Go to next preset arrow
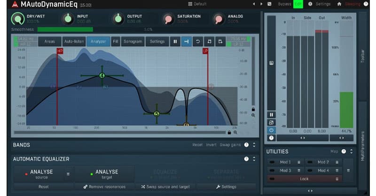The width and height of the screenshot is (376, 196). (x=261, y=4)
